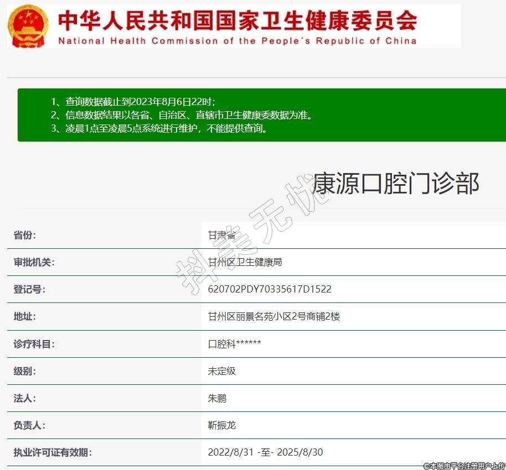Click the English National Health Commission subtitle

[237, 41]
